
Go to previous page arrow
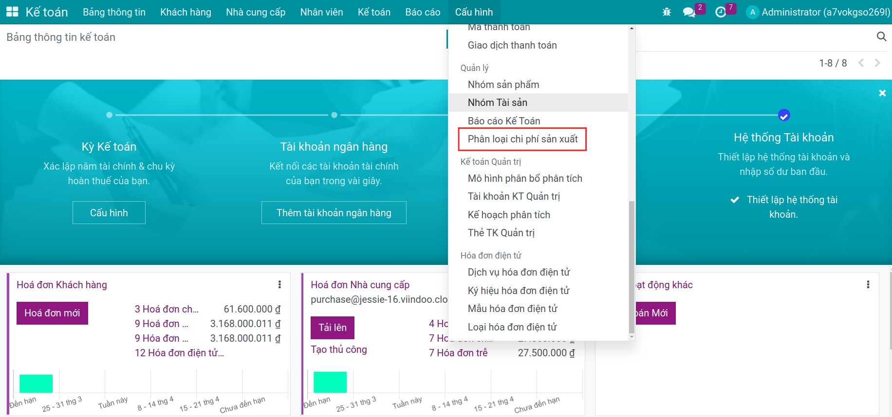(x=861, y=63)
